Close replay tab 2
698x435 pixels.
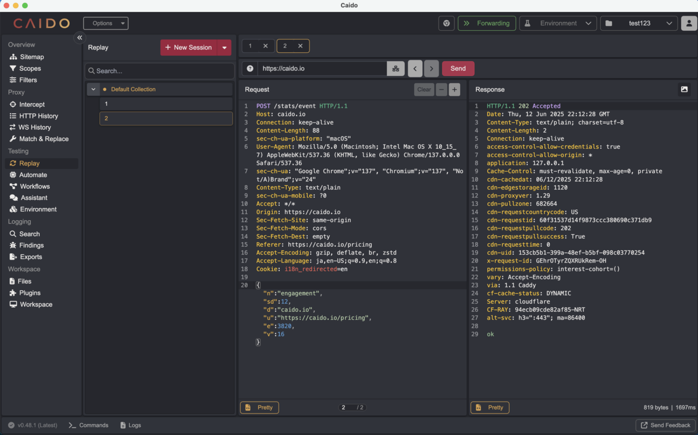click(300, 46)
